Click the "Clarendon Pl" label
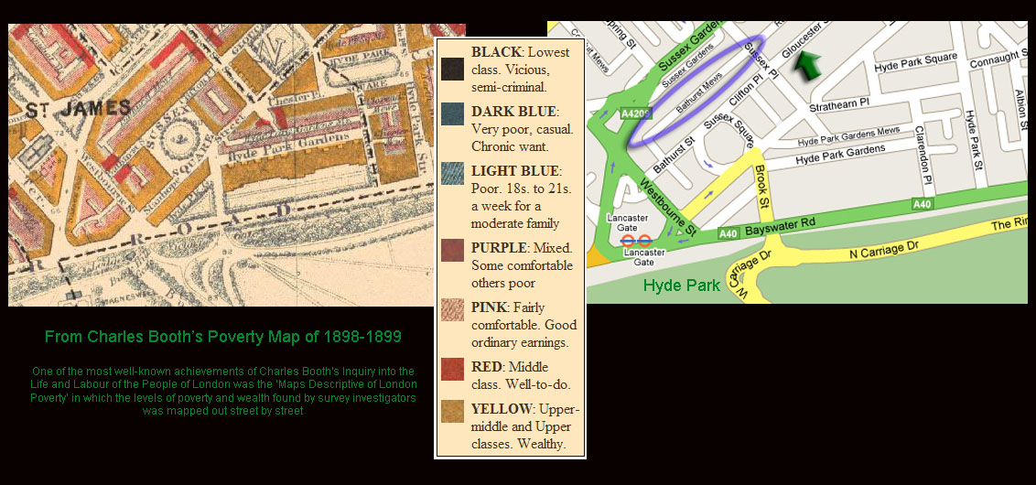 click(x=923, y=155)
